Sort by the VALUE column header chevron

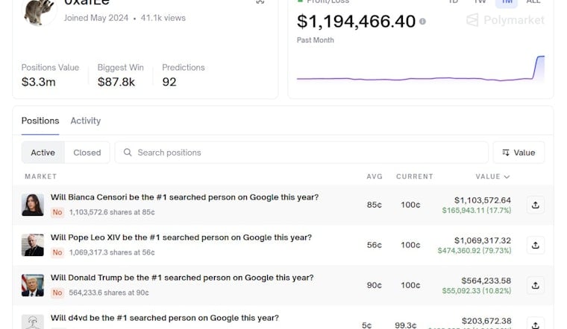point(507,176)
